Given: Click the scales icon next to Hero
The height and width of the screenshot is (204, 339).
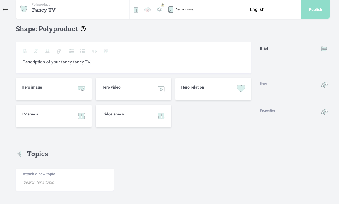Looking at the screenshot, I should [x=324, y=85].
